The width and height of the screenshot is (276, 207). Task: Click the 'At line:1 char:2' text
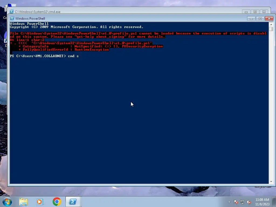pos(27,40)
